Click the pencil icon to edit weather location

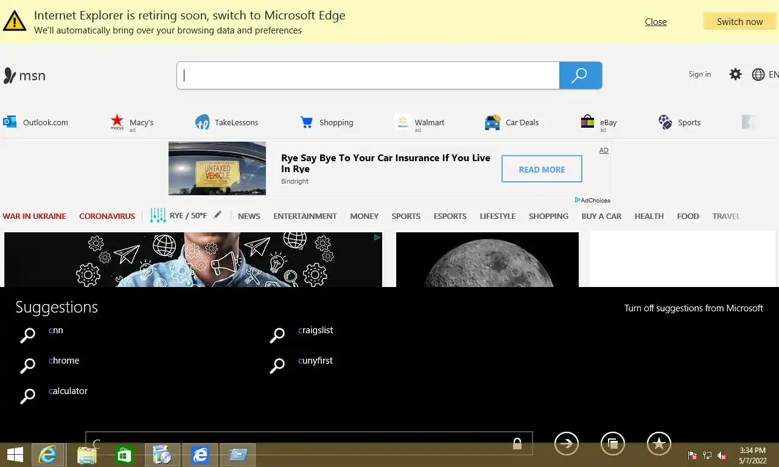coord(217,215)
